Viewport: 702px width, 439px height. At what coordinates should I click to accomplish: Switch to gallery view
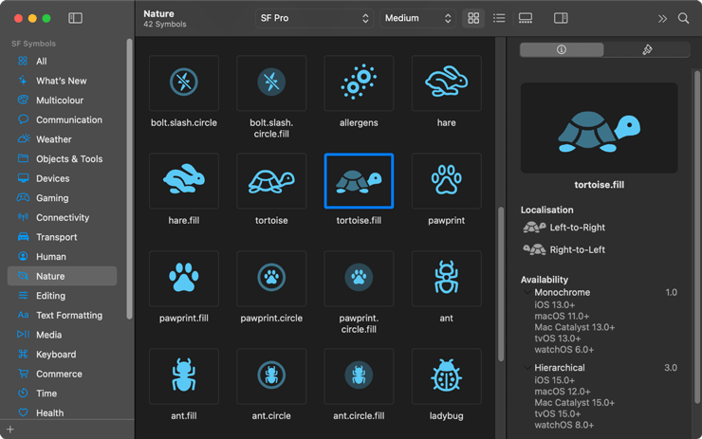[x=526, y=18]
